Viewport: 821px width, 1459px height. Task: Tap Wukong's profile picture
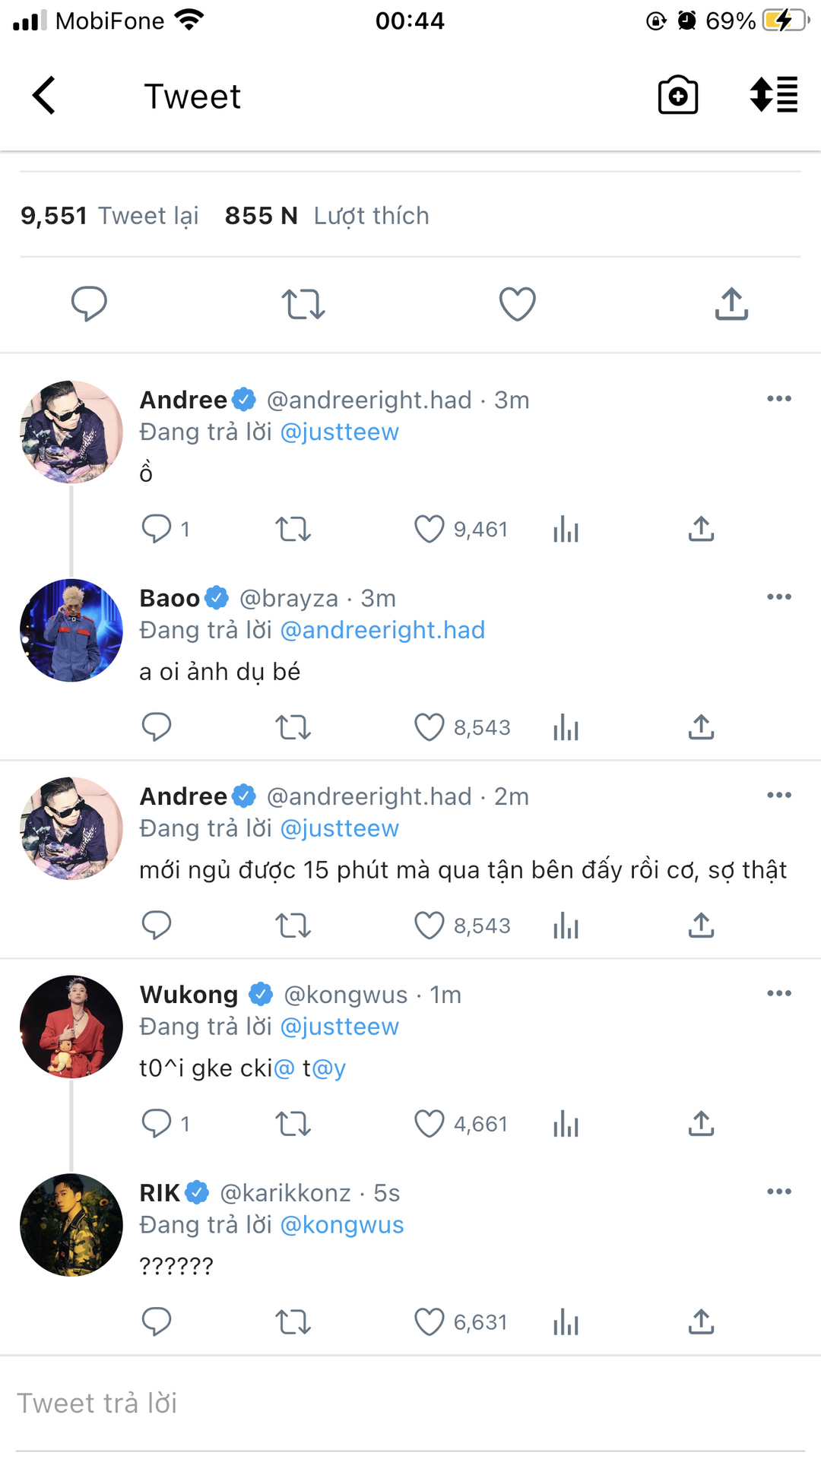point(71,1027)
